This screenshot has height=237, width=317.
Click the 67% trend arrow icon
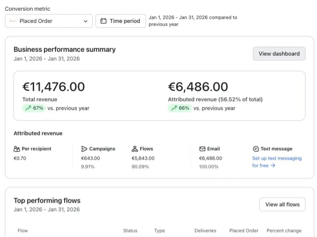(x=28, y=108)
